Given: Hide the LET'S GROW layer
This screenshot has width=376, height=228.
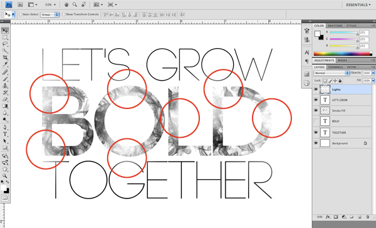Looking at the screenshot, I should pyautogui.click(x=316, y=100).
